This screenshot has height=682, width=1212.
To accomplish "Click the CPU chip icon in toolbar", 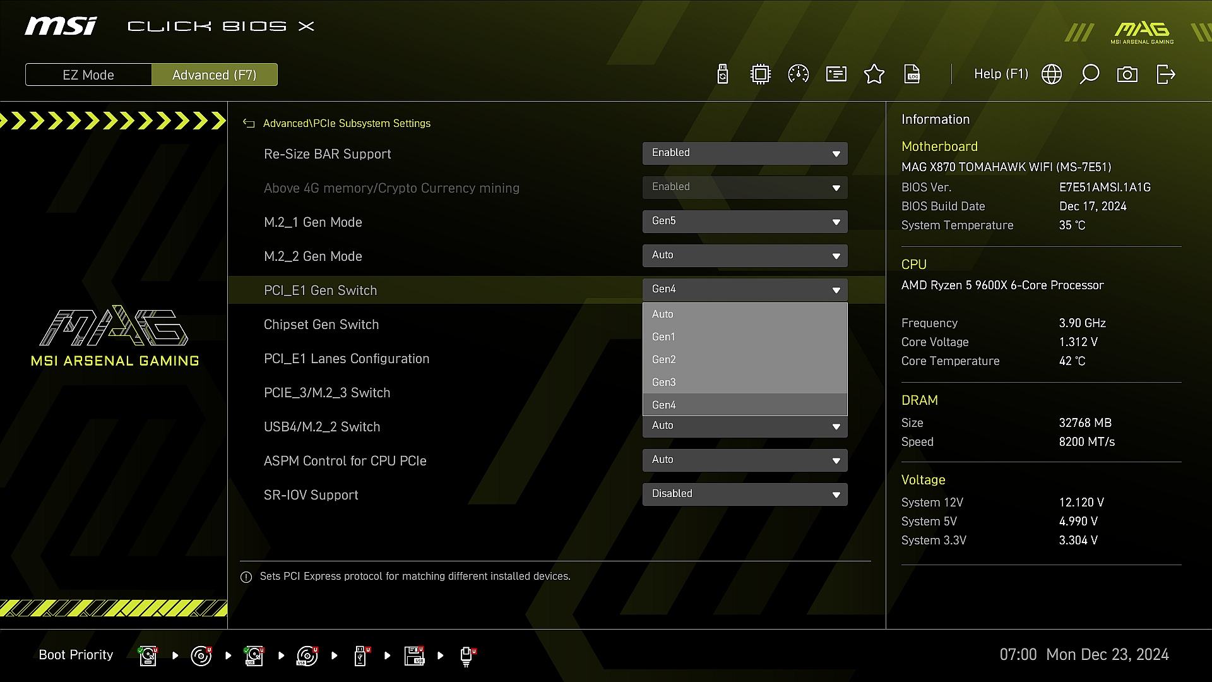I will tap(761, 75).
